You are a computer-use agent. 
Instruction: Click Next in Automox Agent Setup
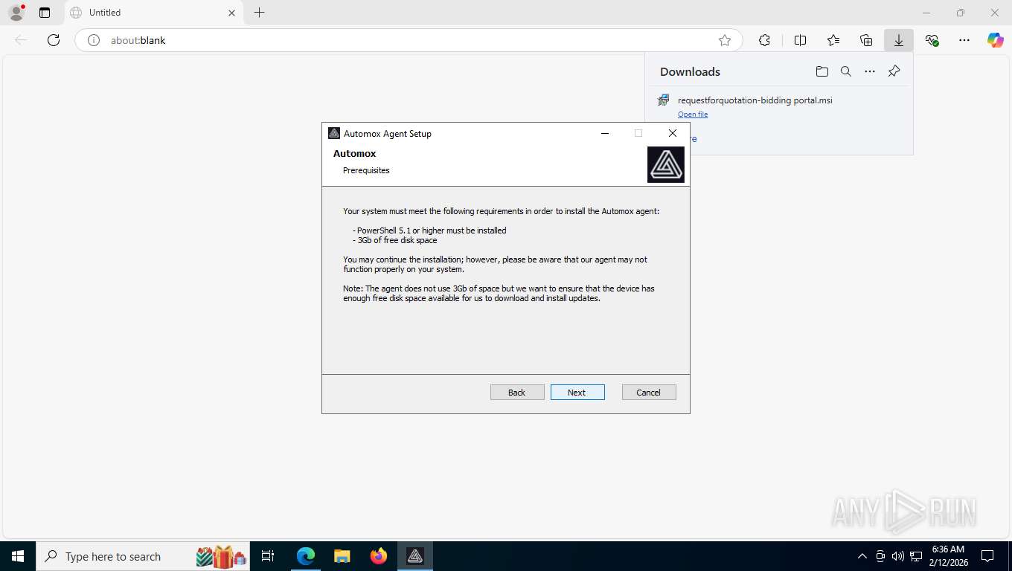(577, 393)
